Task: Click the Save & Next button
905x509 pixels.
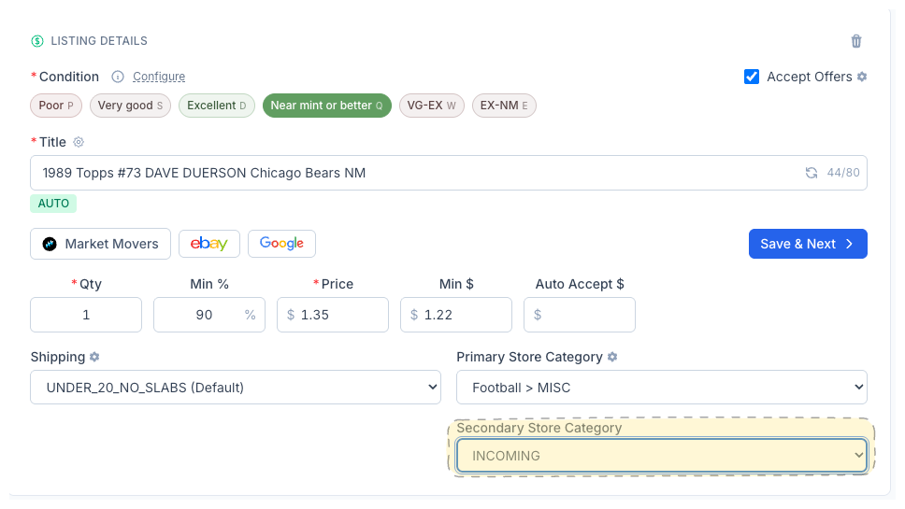Action: [807, 244]
